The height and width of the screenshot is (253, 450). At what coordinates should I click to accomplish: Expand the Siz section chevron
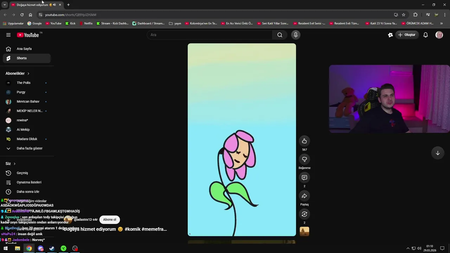coord(14,164)
